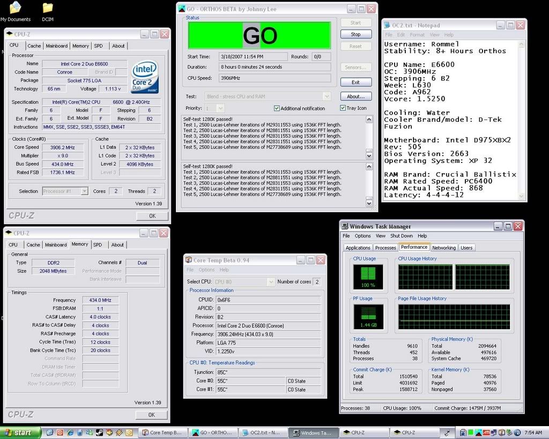The height and width of the screenshot is (439, 549).
Task: Launch Internet Explorer from the quick launch bar
Action: (70, 433)
